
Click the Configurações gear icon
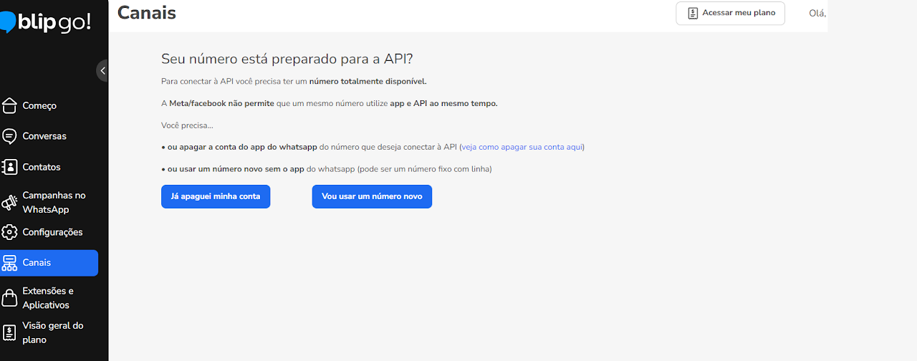point(9,232)
